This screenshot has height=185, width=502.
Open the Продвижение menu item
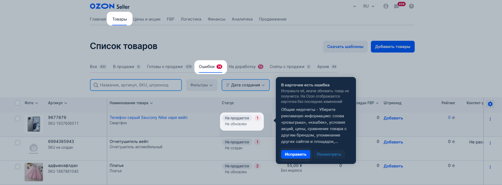pos(273,19)
